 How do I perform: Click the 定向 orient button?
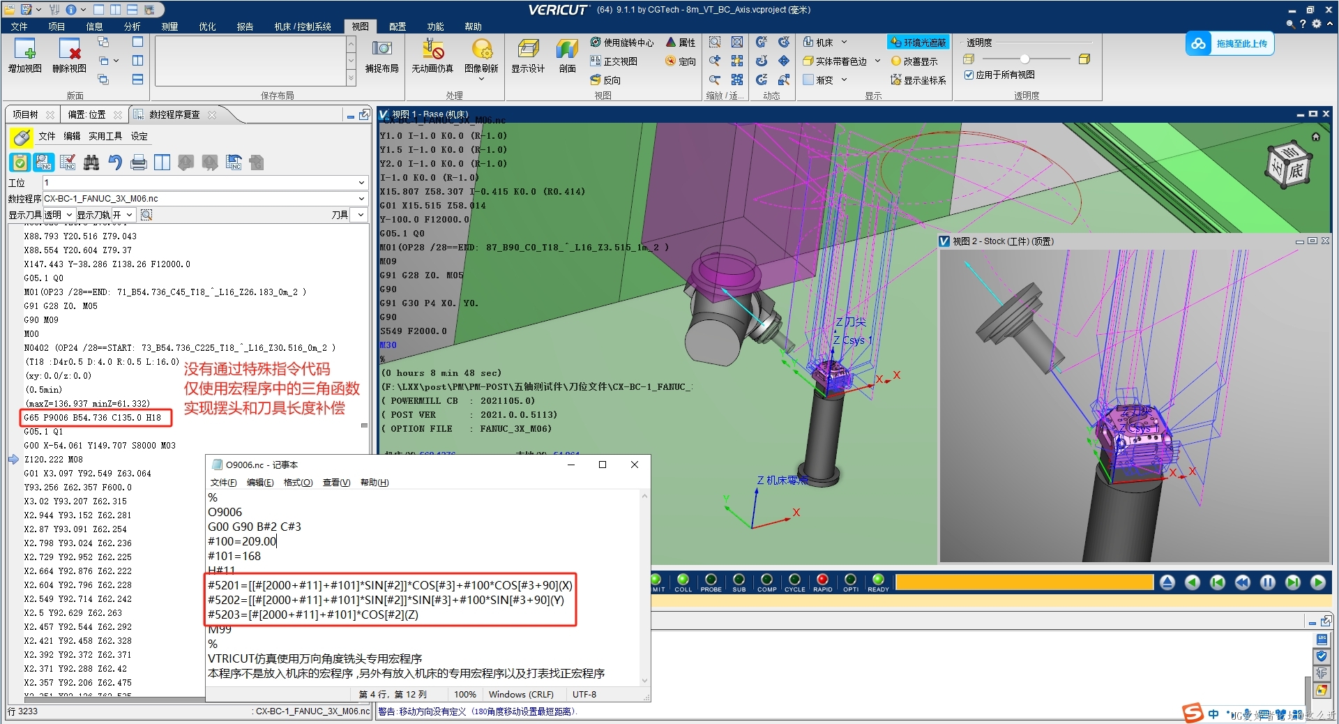(x=681, y=61)
